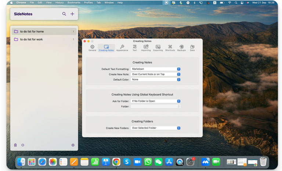Click the disabled Folder dropdown
The image size is (282, 171).
click(x=156, y=107)
